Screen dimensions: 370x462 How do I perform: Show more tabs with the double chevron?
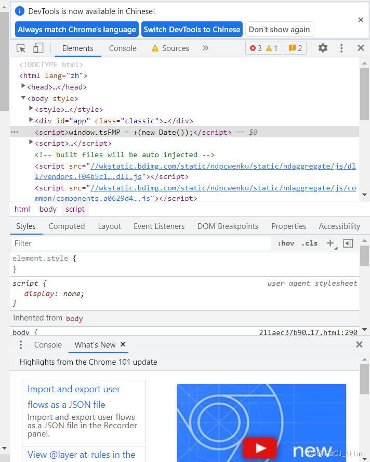205,48
